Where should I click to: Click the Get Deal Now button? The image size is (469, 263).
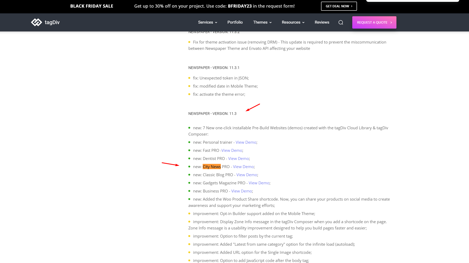(339, 6)
